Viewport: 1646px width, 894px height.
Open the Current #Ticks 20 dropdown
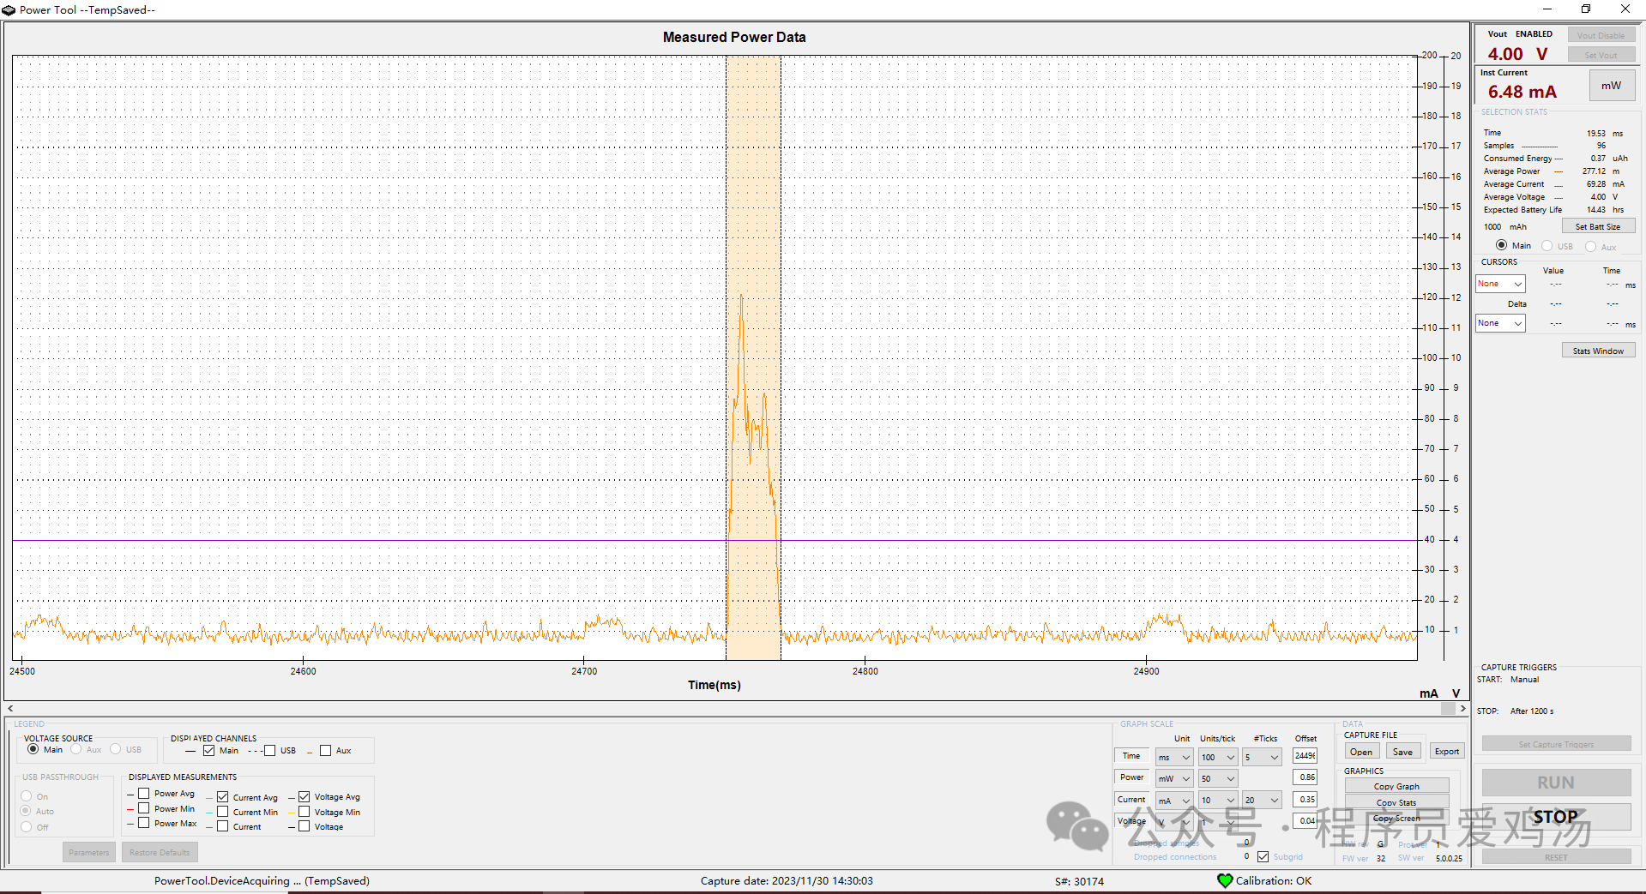pyautogui.click(x=1262, y=800)
